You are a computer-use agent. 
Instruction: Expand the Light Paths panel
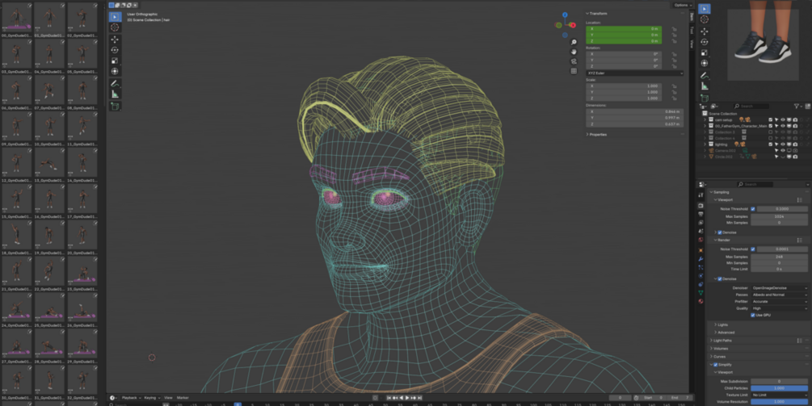click(723, 341)
